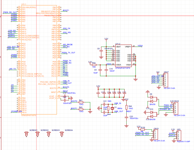Select the CN18 five-pin connector body
The image size is (194, 150).
[x=176, y=108]
